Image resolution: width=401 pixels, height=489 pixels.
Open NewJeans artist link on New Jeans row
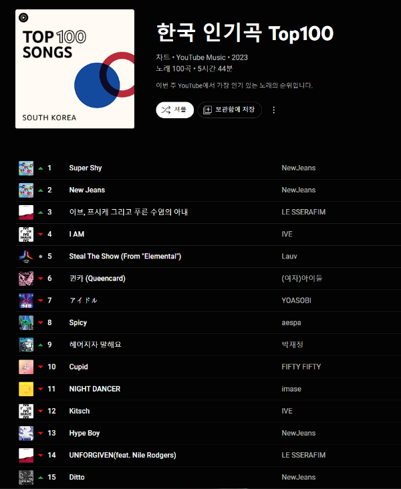[x=299, y=190]
